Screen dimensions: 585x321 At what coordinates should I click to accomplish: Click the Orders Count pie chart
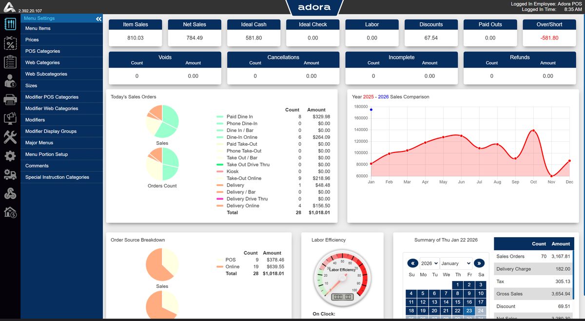pyautogui.click(x=162, y=164)
